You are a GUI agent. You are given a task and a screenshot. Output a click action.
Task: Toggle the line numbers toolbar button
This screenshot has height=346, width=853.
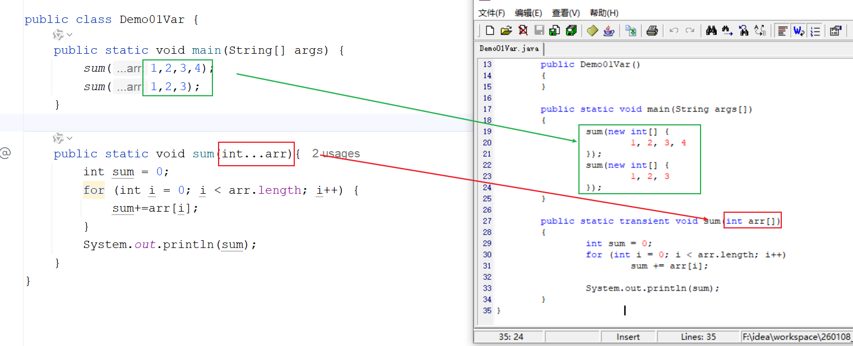click(x=815, y=31)
